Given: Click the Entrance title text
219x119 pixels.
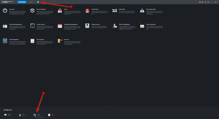Looking at the screenshot, I should coord(67,40).
